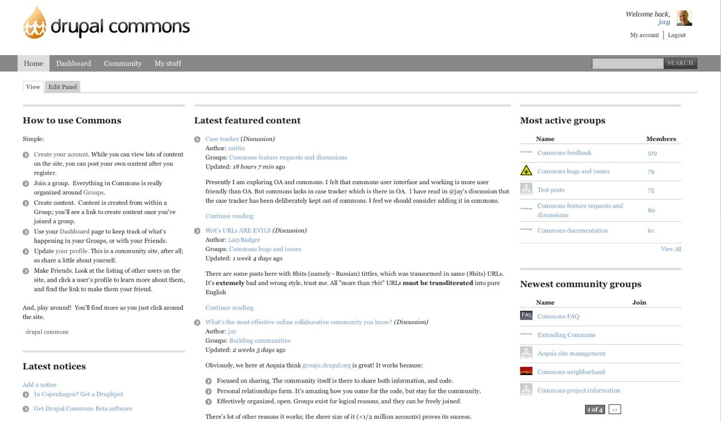Screen dimensions: 721x422
Task: Click View All active groups link
Action: pyautogui.click(x=671, y=249)
